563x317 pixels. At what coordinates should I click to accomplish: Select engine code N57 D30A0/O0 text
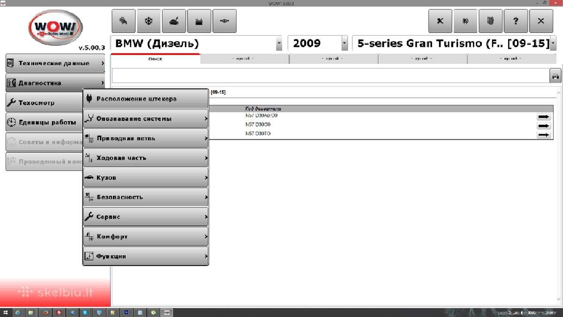pos(261,116)
